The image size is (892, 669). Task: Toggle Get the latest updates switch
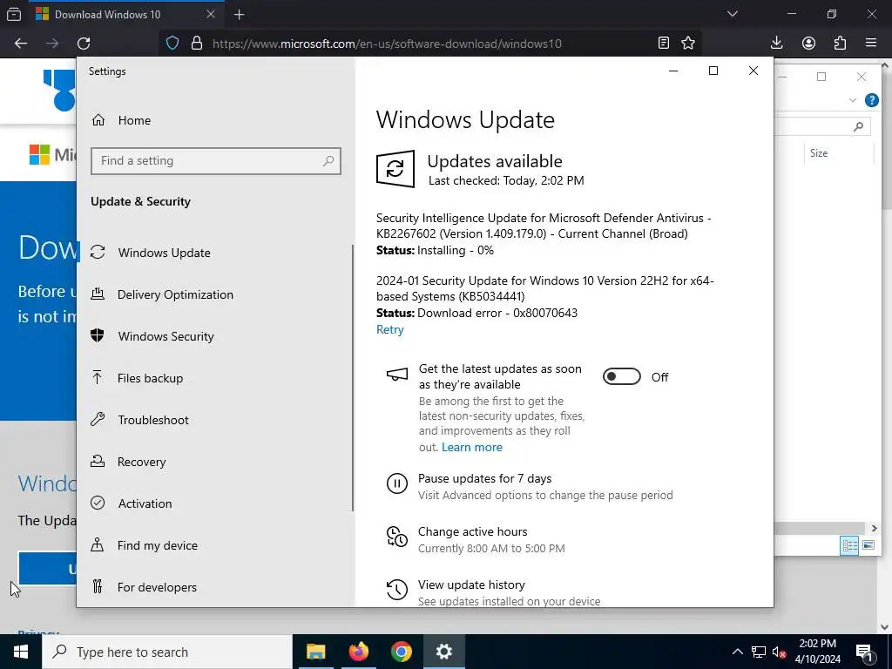pyautogui.click(x=622, y=376)
